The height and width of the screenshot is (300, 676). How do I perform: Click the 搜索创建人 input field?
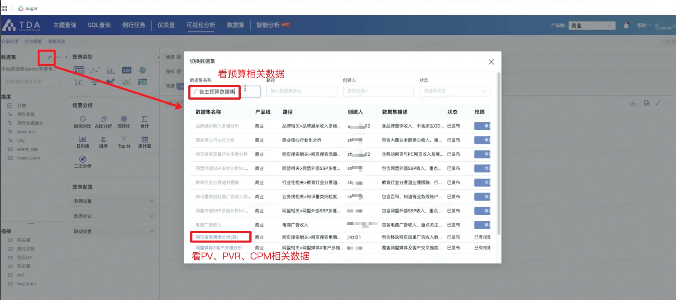click(x=378, y=91)
